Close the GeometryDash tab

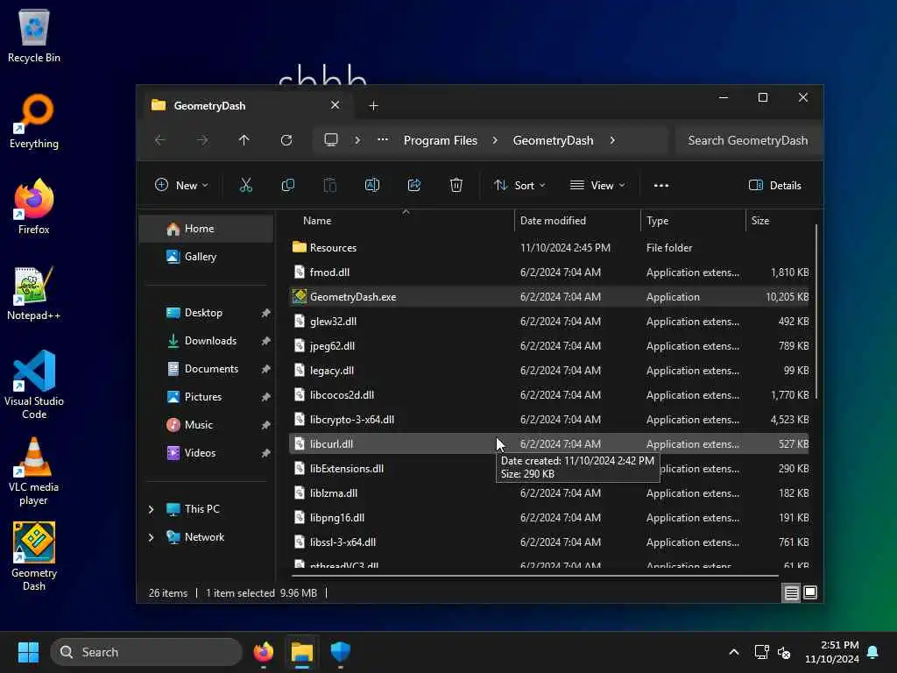coord(335,105)
